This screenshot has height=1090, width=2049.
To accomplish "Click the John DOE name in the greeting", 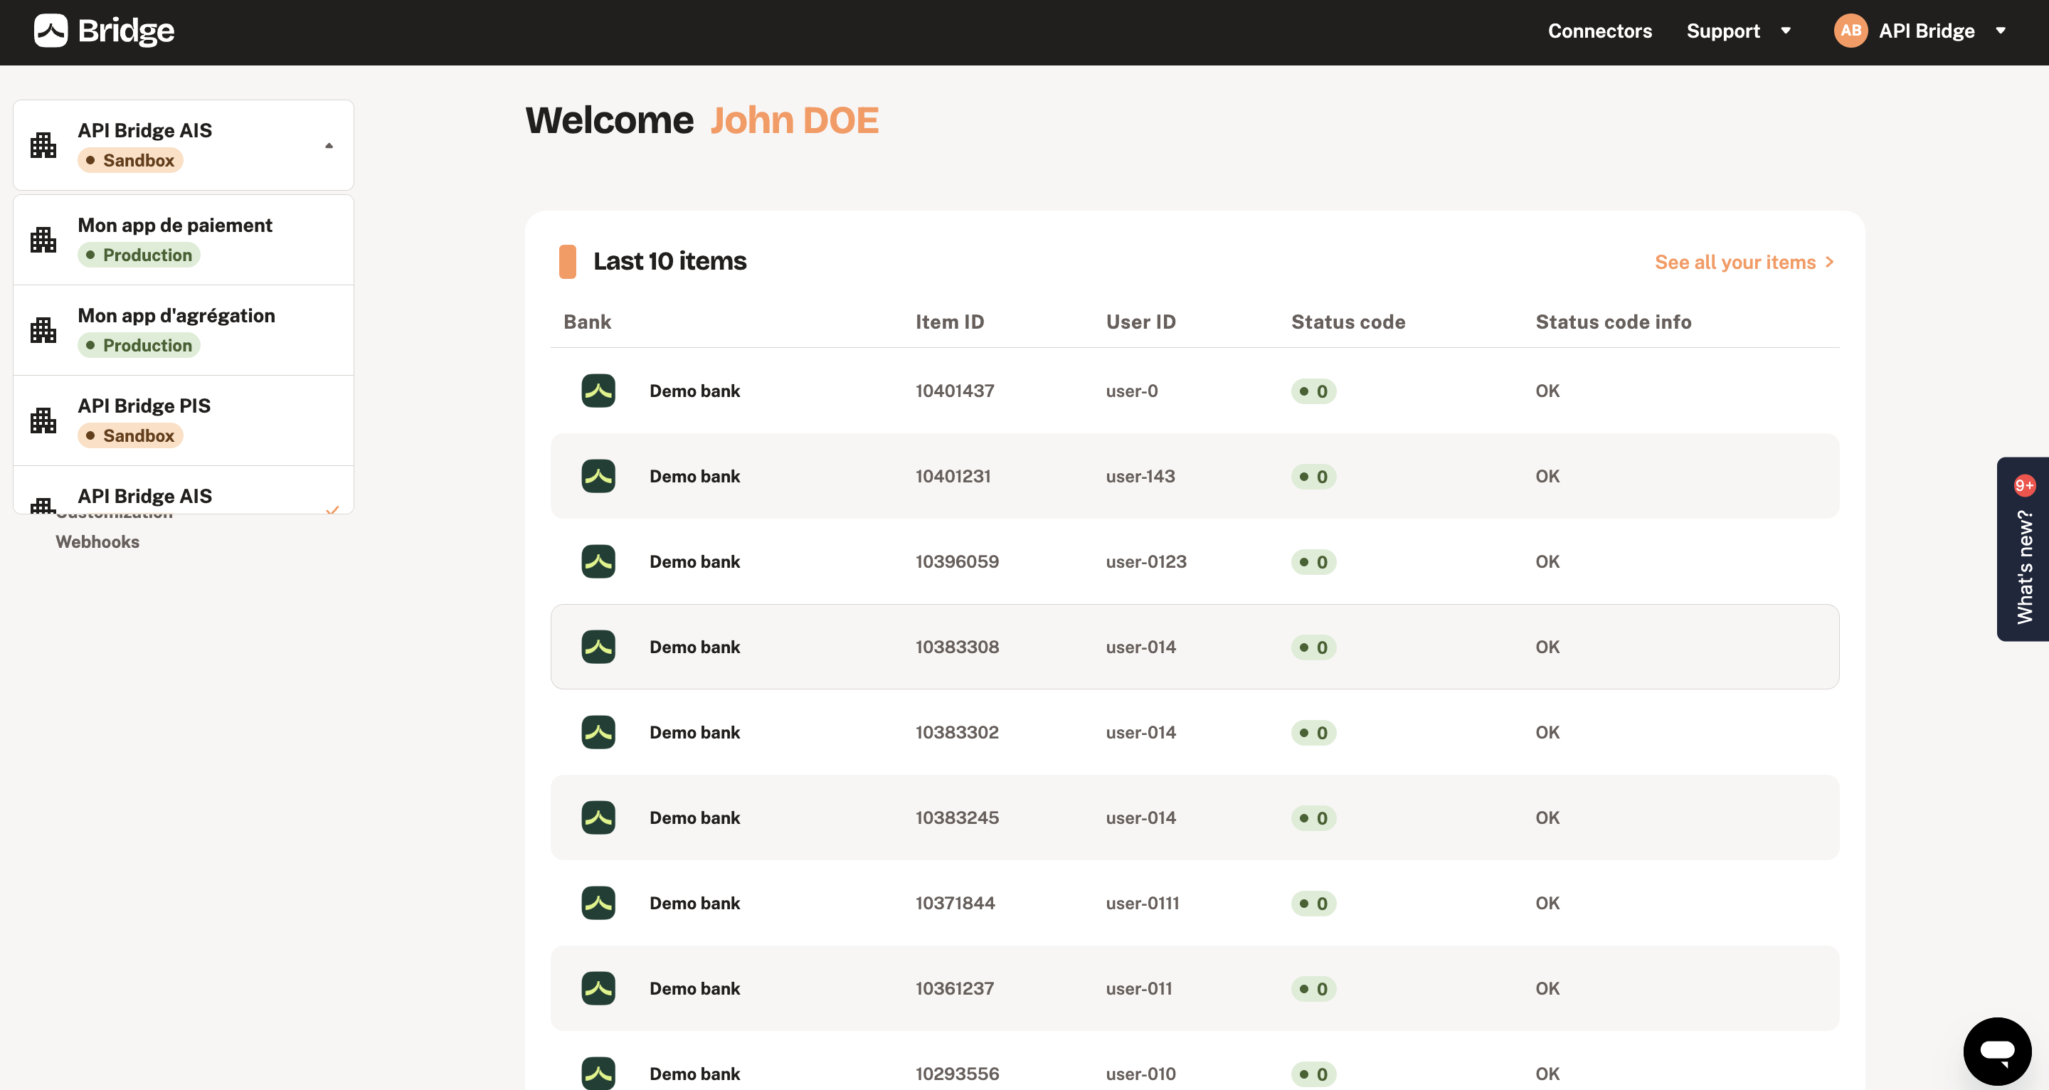I will click(794, 120).
